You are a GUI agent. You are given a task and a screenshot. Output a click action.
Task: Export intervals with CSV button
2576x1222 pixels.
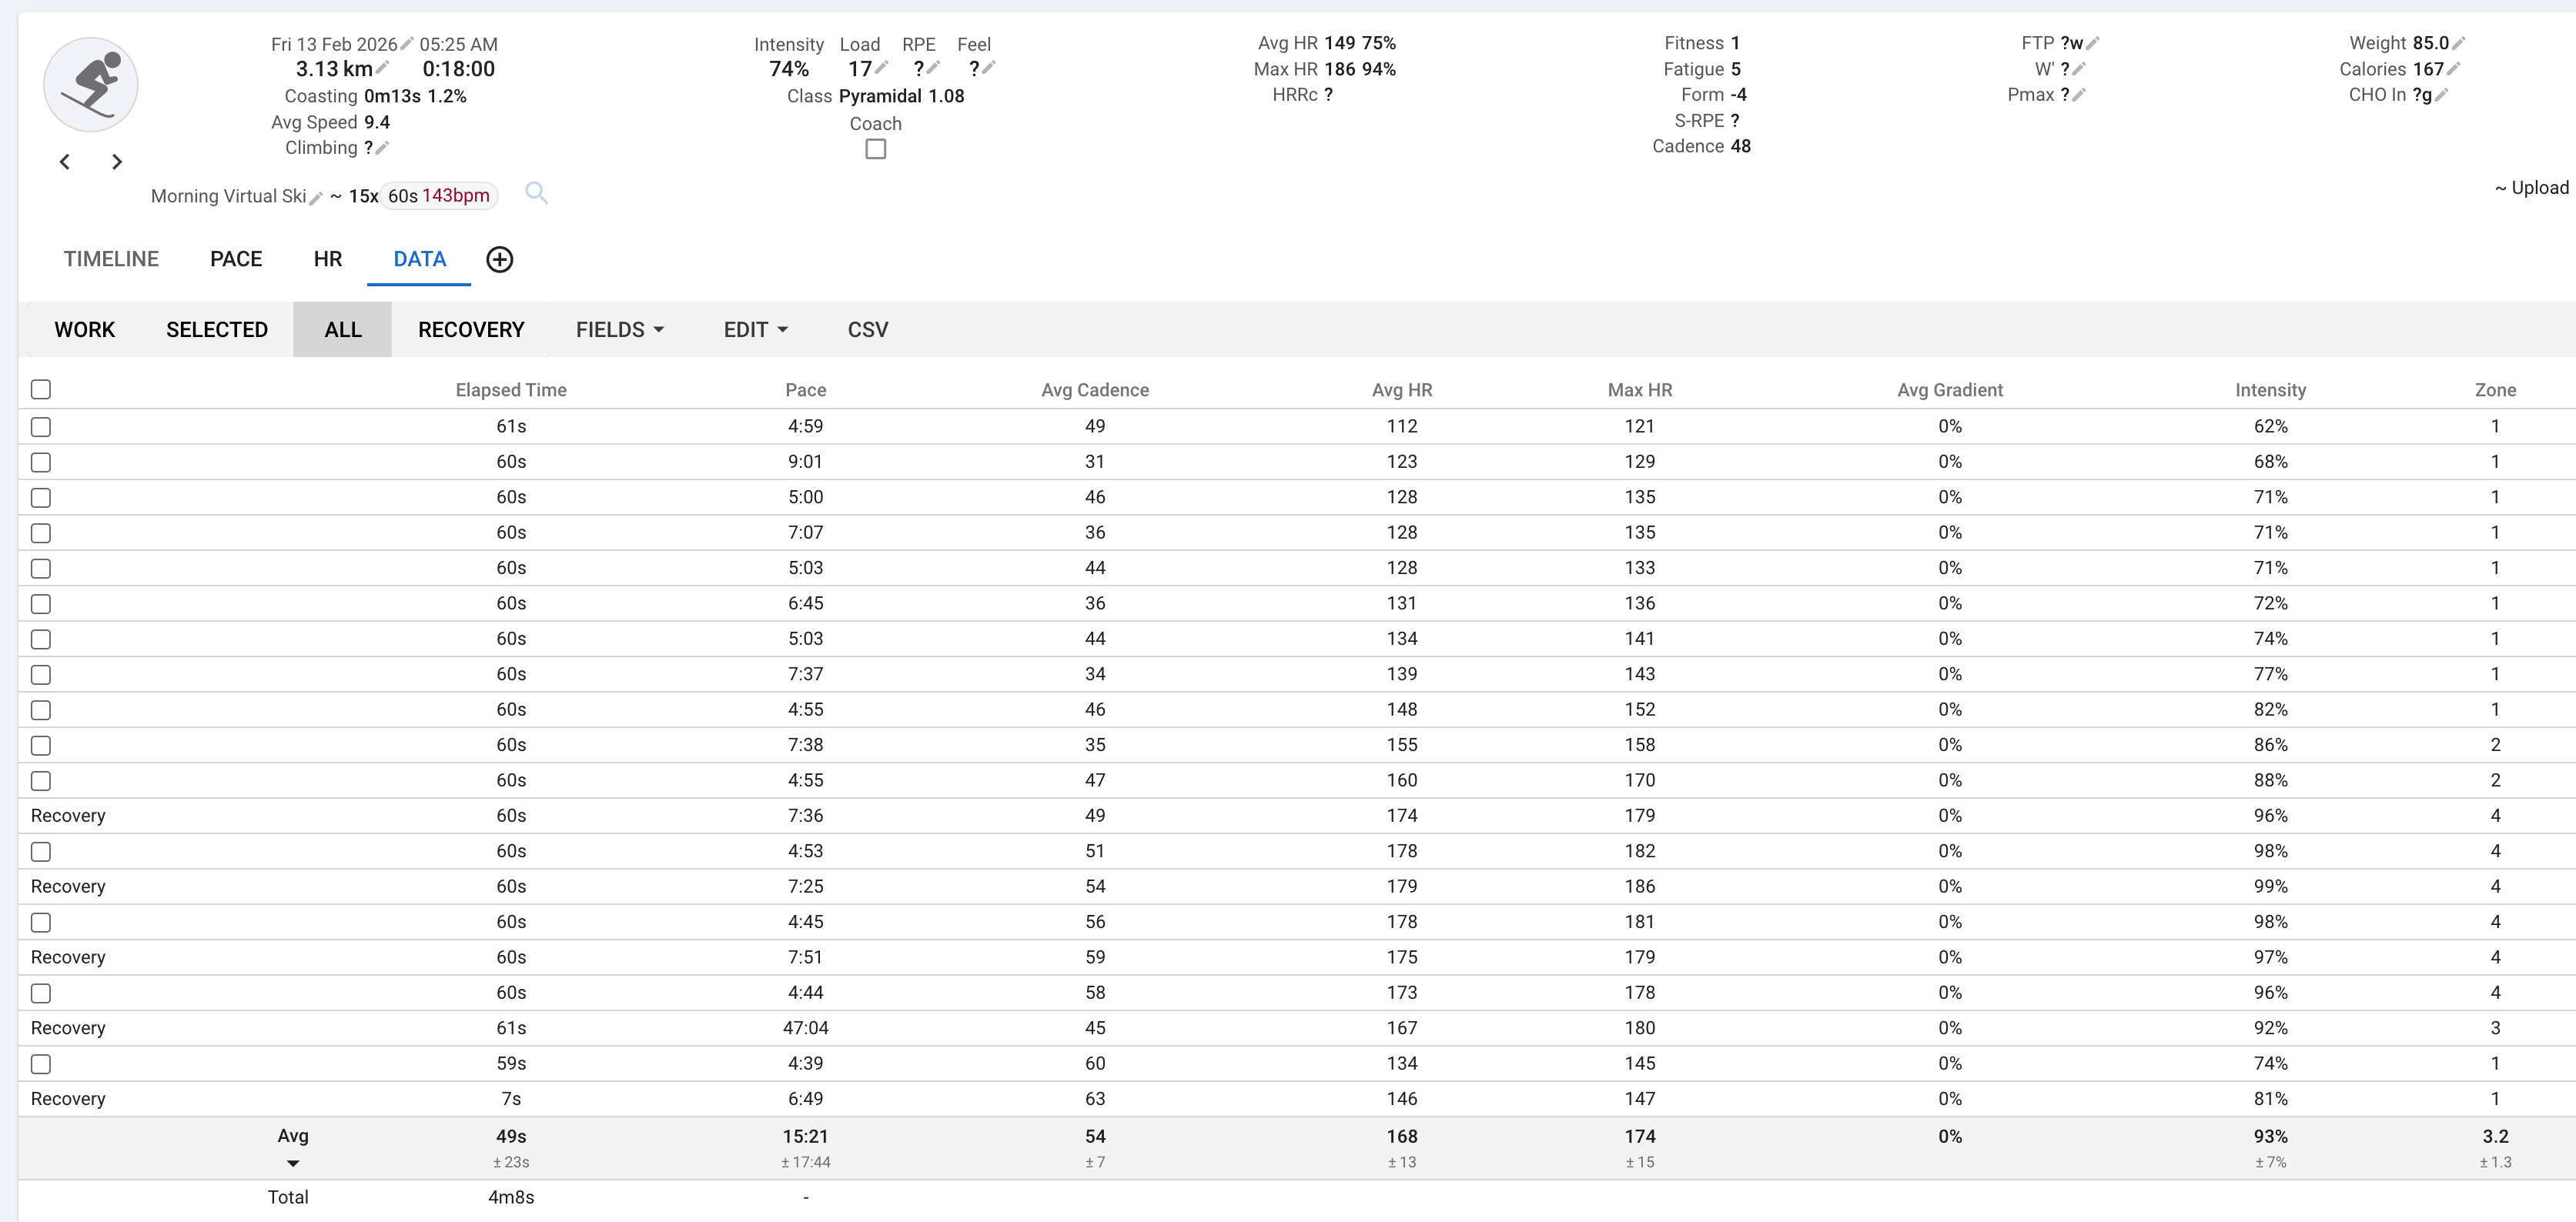point(868,329)
